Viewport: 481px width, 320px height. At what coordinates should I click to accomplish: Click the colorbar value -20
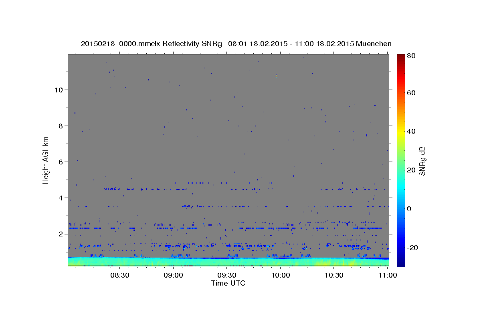(412, 248)
